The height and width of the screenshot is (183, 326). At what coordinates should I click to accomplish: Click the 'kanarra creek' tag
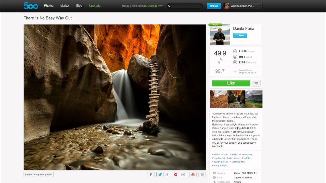tap(221, 162)
